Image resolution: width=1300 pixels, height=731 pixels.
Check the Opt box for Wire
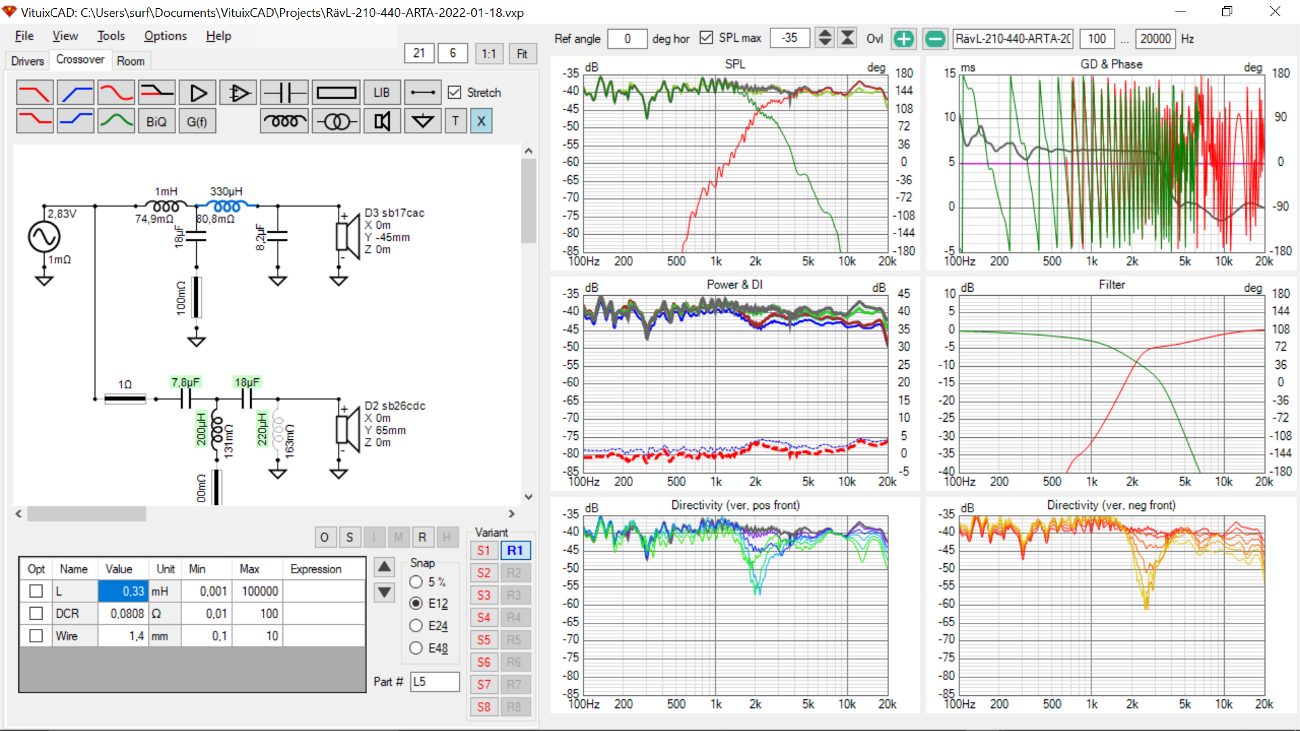click(36, 636)
